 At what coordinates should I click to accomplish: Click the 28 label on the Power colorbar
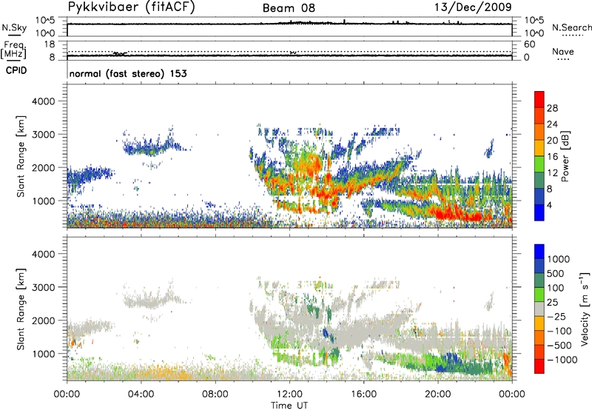tap(552, 108)
